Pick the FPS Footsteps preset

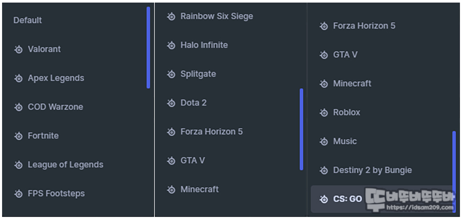(56, 193)
